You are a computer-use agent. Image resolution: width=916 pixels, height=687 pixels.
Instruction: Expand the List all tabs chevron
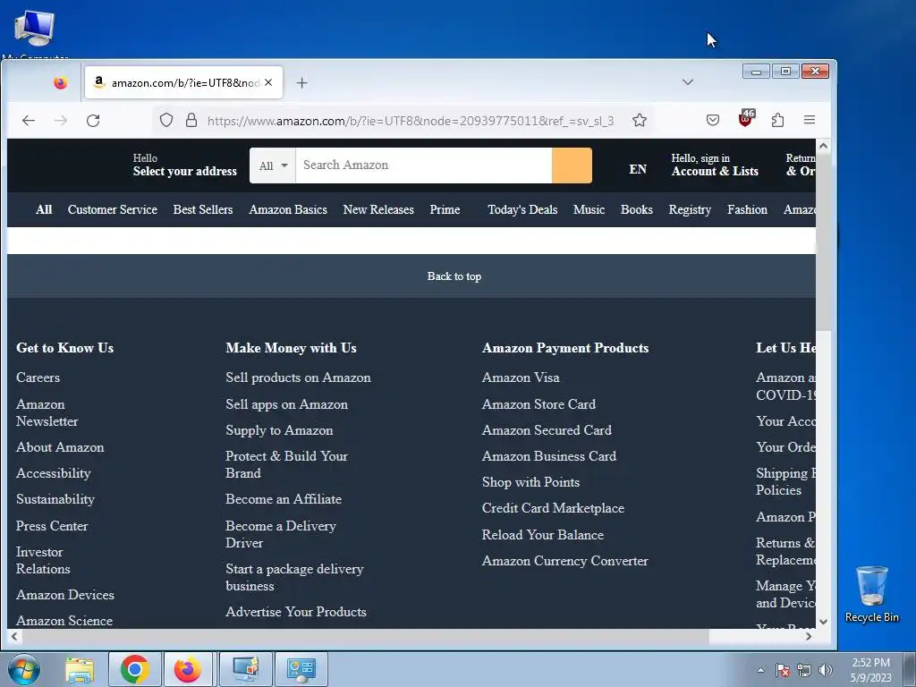[688, 81]
